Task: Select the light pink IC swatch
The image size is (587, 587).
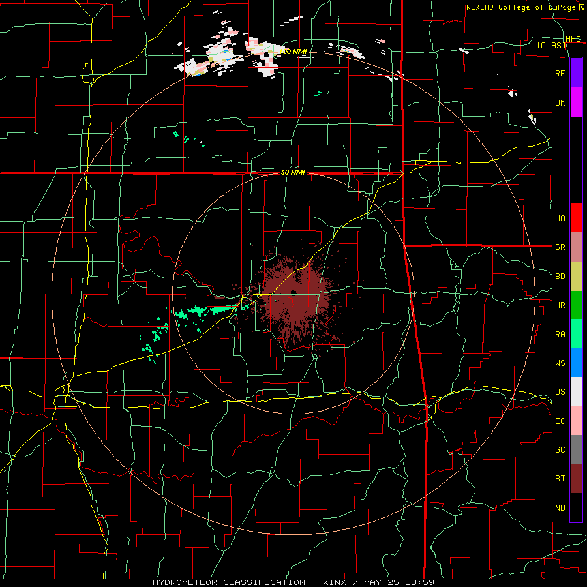Action: pyautogui.click(x=576, y=421)
